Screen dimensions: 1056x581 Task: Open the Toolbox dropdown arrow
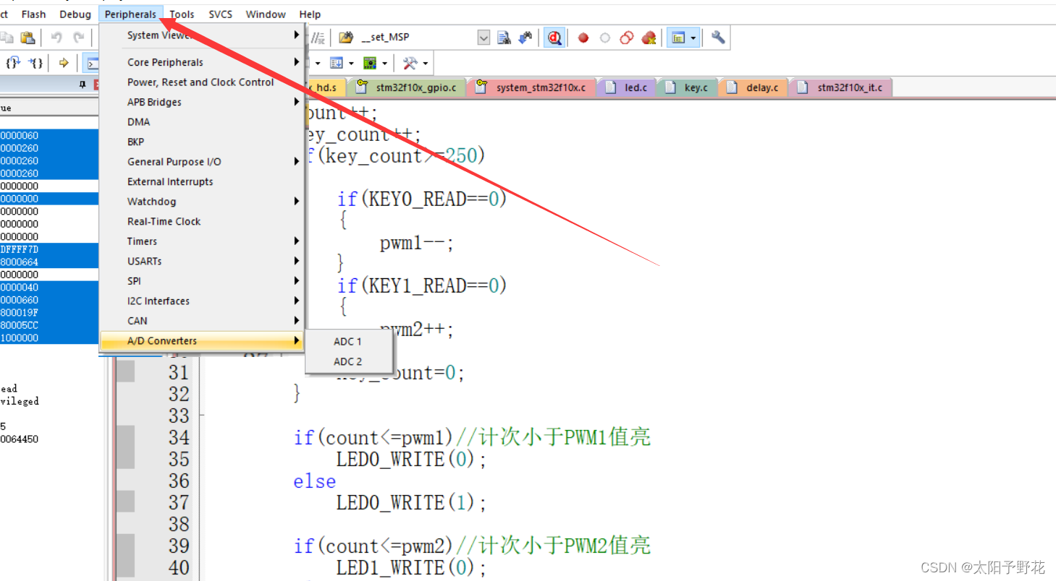pyautogui.click(x=426, y=64)
